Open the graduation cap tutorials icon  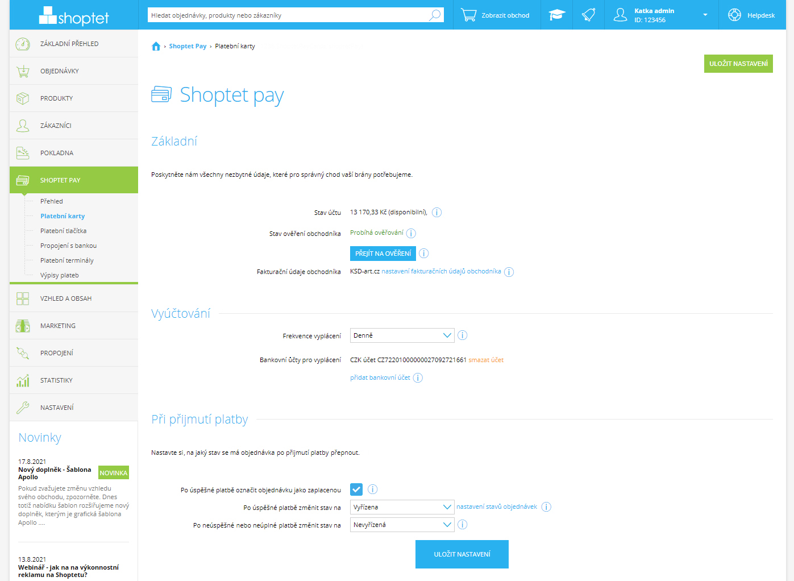click(x=557, y=15)
